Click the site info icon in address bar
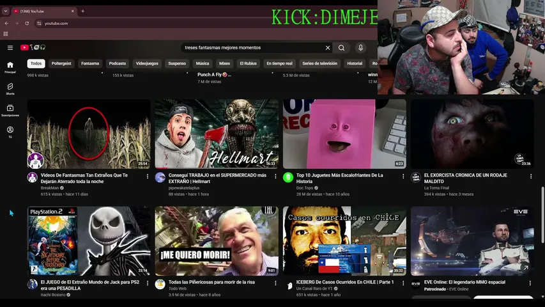 click(x=39, y=23)
